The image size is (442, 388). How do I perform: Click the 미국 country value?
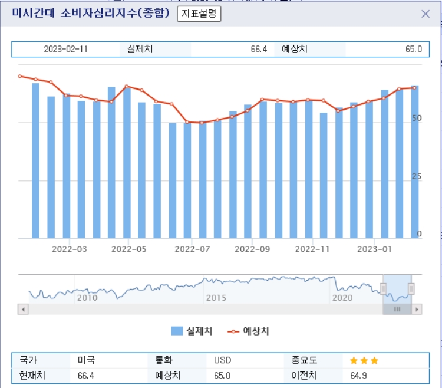point(86,360)
